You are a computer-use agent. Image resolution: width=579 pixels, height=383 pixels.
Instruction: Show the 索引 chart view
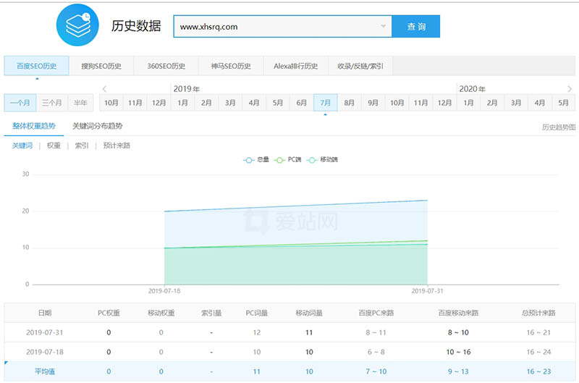coord(82,146)
